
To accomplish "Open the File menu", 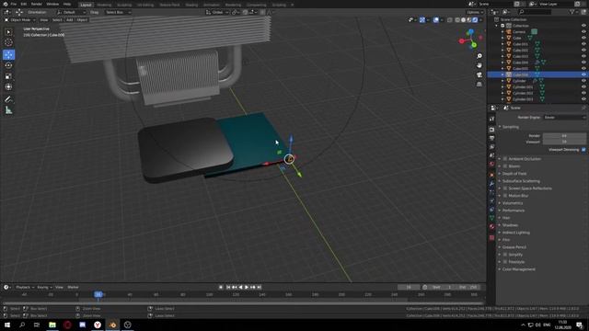I will point(14,4).
